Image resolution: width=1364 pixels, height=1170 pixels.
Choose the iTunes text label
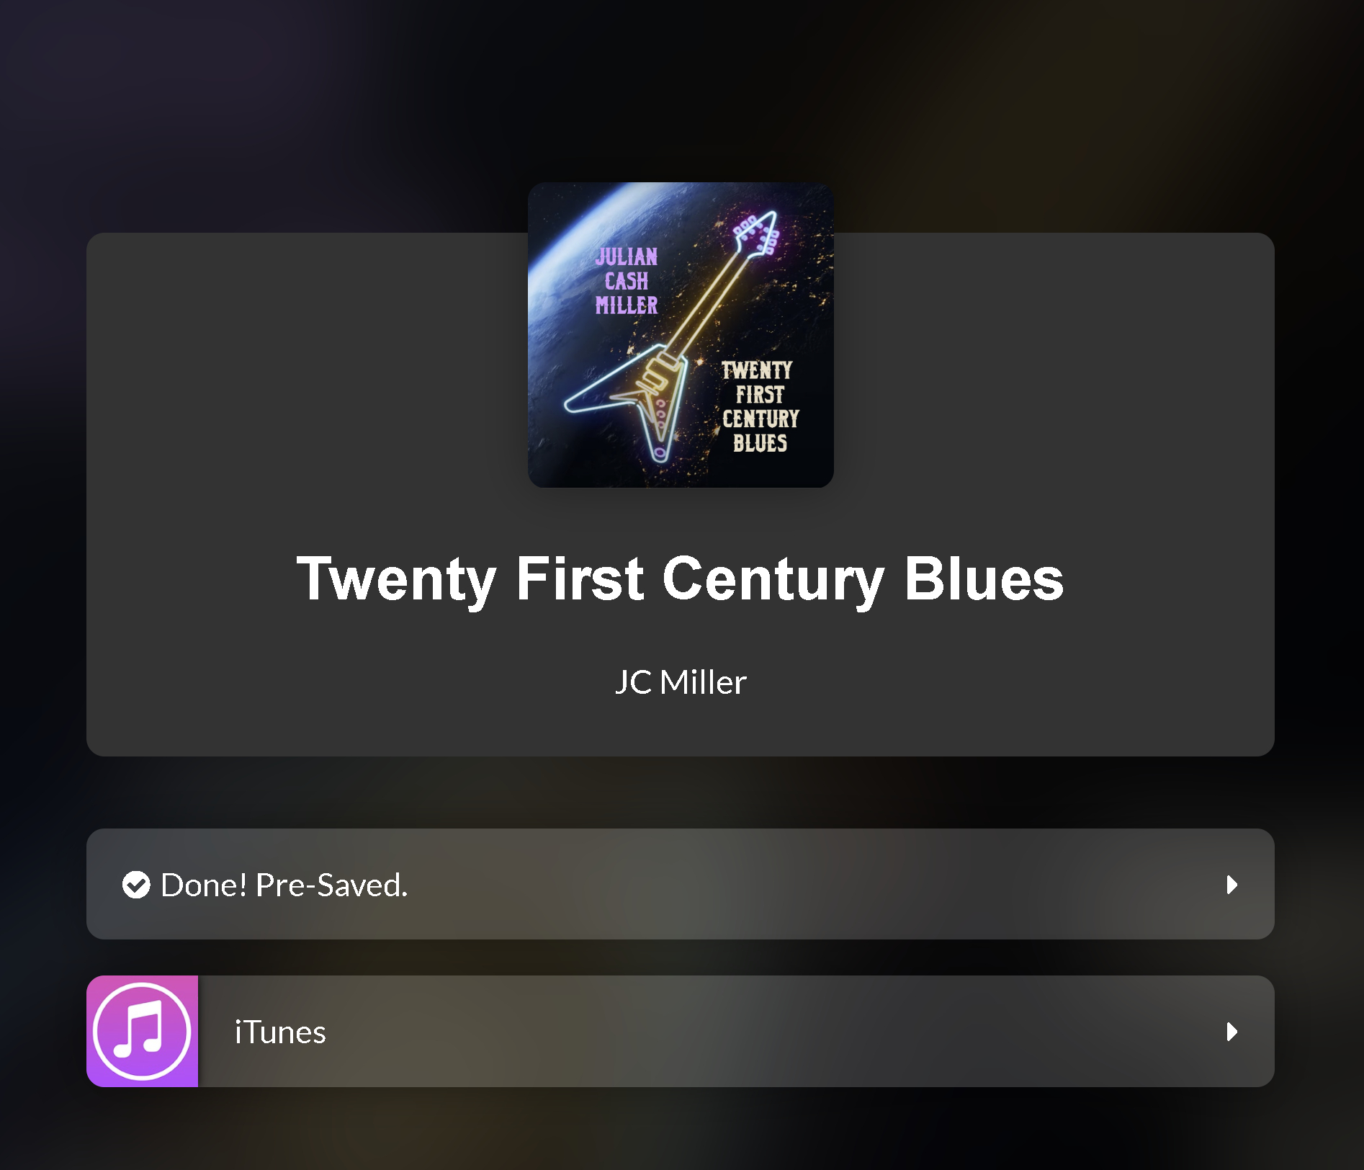[x=280, y=1032]
